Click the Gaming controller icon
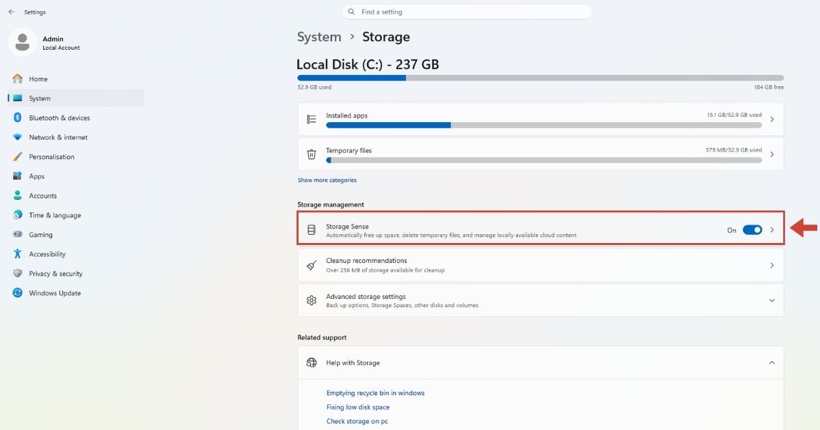The height and width of the screenshot is (430, 820). 17,234
